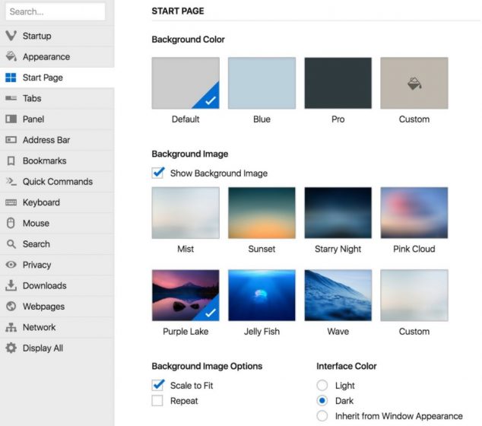Choose Inherit from Window Appearance option
This screenshot has height=426, width=482.
pos(322,416)
